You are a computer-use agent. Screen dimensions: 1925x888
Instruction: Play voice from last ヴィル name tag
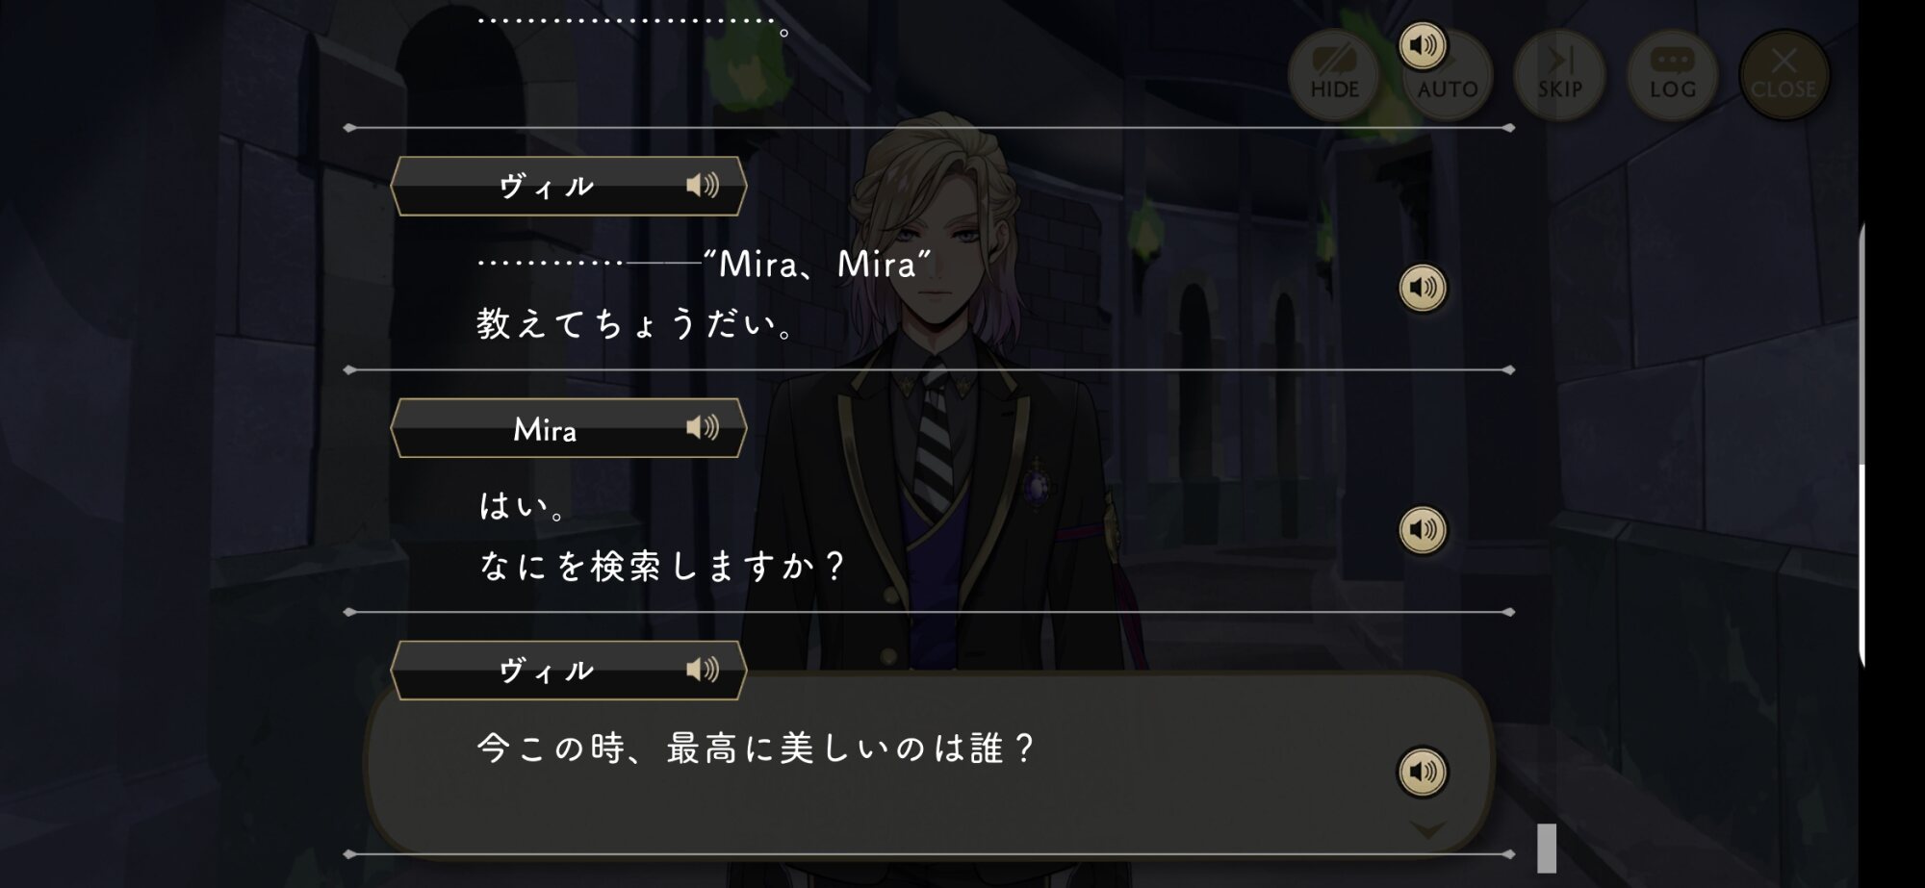pos(703,669)
